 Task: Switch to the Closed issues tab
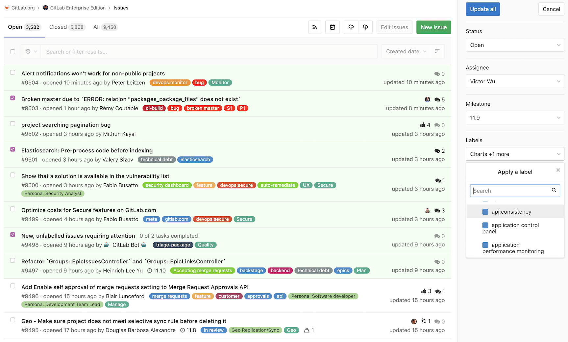point(67,27)
